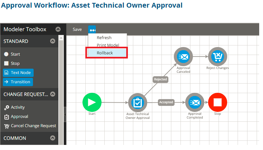Collapse the CHANGE REQUEST section

click(x=53, y=94)
